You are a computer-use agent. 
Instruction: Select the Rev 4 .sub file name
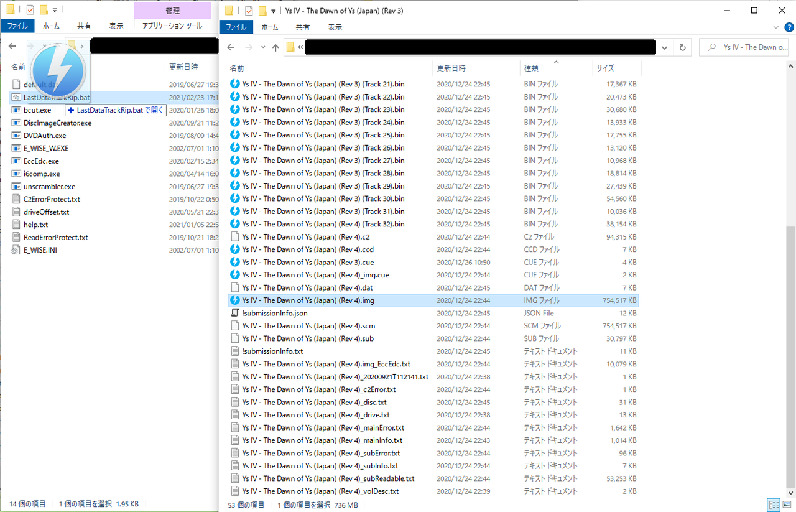click(x=308, y=338)
